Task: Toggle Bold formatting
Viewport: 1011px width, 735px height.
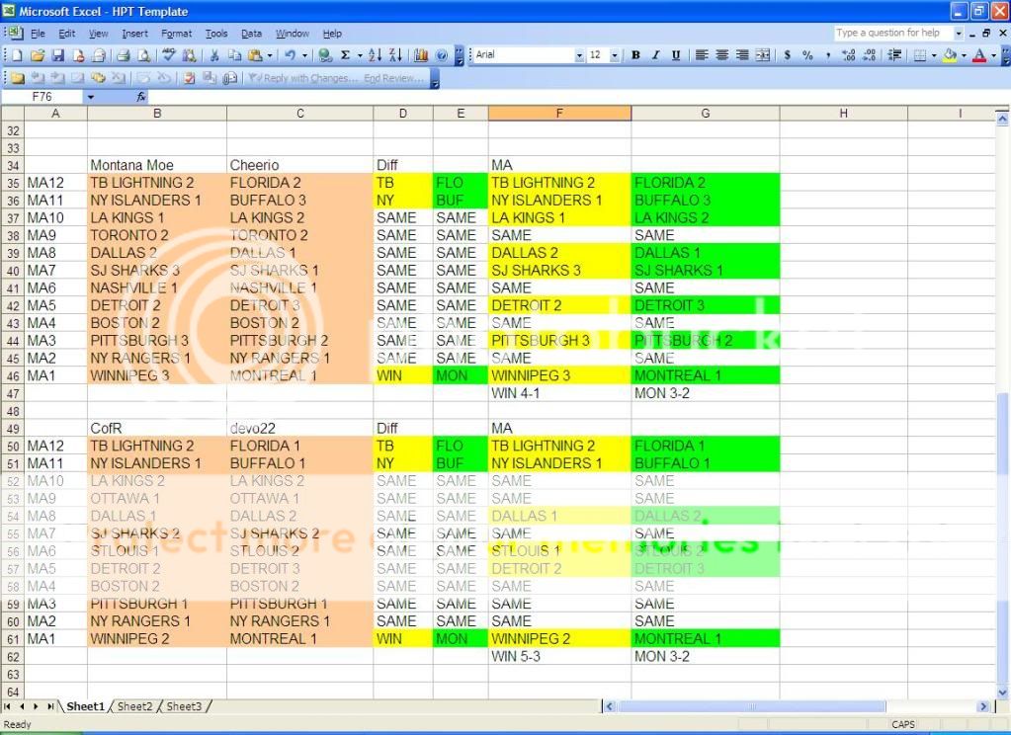Action: pos(635,55)
